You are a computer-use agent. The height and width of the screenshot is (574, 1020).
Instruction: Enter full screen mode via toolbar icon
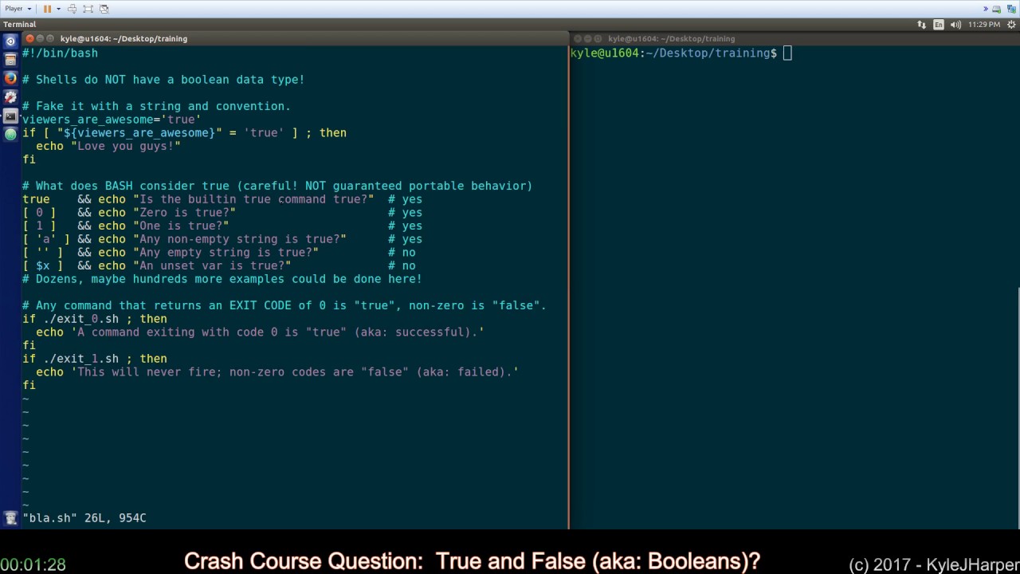click(88, 9)
